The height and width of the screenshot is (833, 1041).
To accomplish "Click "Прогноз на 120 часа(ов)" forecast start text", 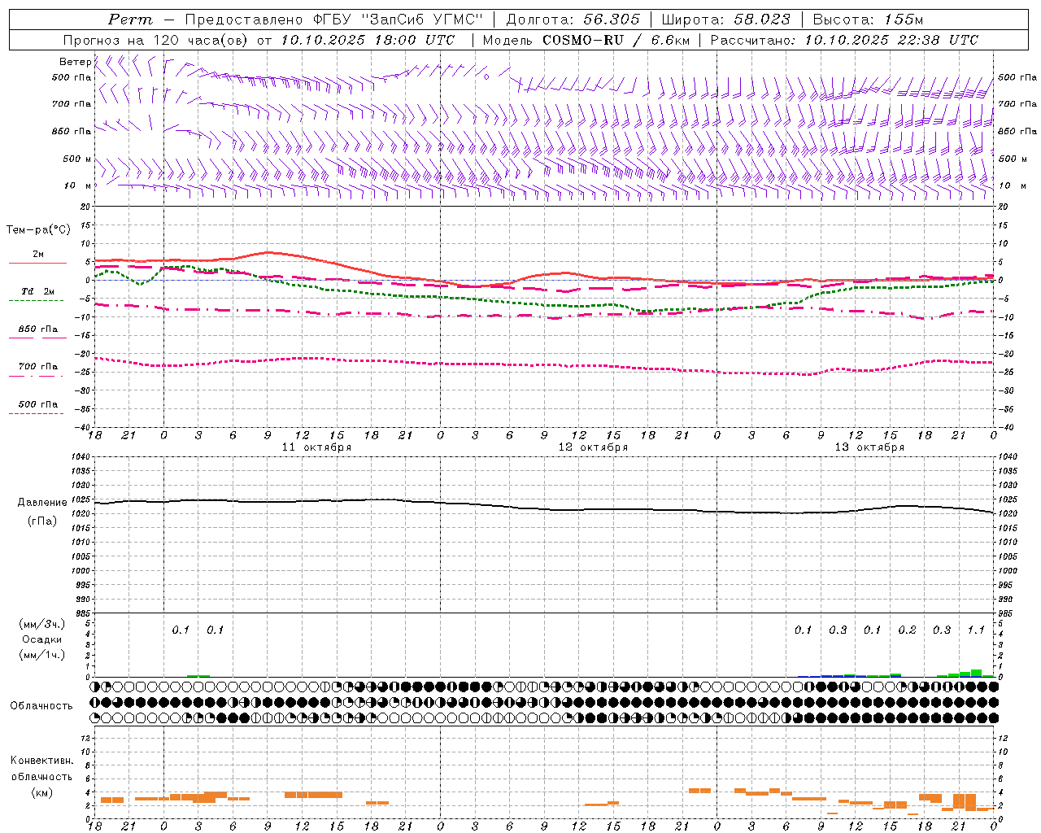I will [x=156, y=40].
